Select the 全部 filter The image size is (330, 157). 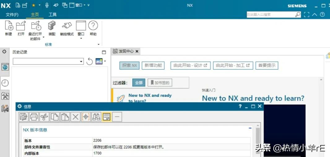[139, 83]
